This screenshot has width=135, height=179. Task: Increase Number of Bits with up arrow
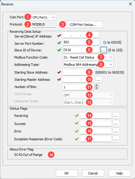pyautogui.click(x=97, y=85)
